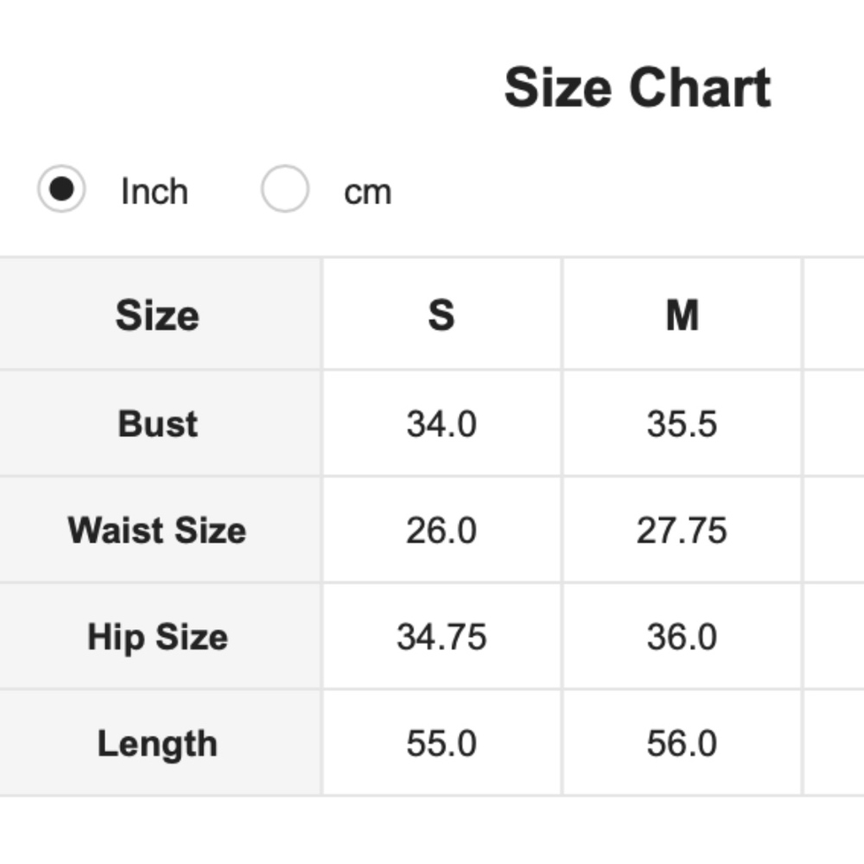Select the cm radio button
The width and height of the screenshot is (864, 864).
click(285, 189)
